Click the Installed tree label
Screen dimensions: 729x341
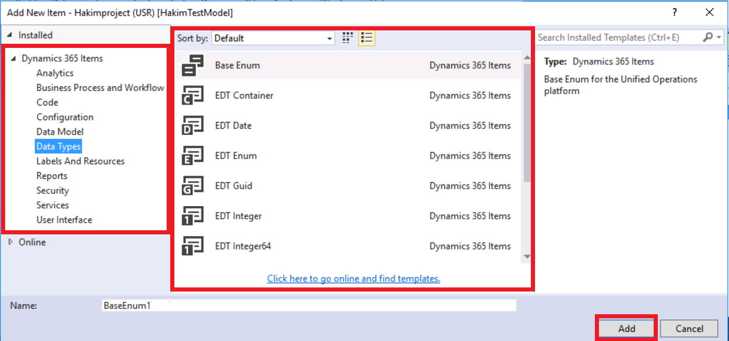pos(36,35)
